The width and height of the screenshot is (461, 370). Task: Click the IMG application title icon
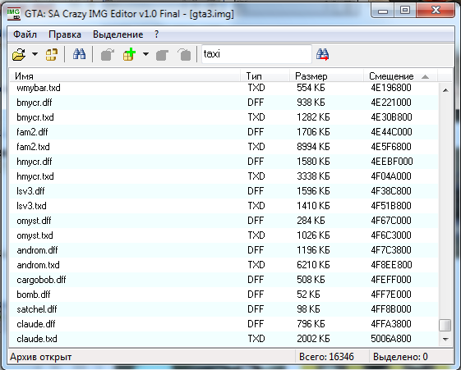[x=13, y=14]
